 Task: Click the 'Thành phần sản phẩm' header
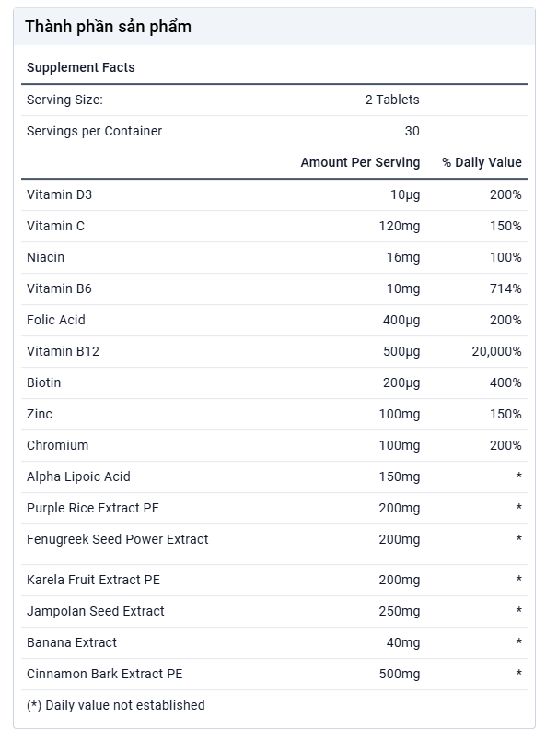tap(108, 27)
